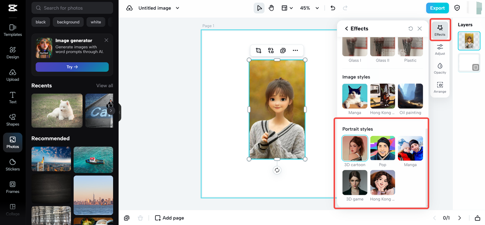Viewport: 485px width, 225px height.
Task: Open the three-dots more options menu
Action: (295, 51)
